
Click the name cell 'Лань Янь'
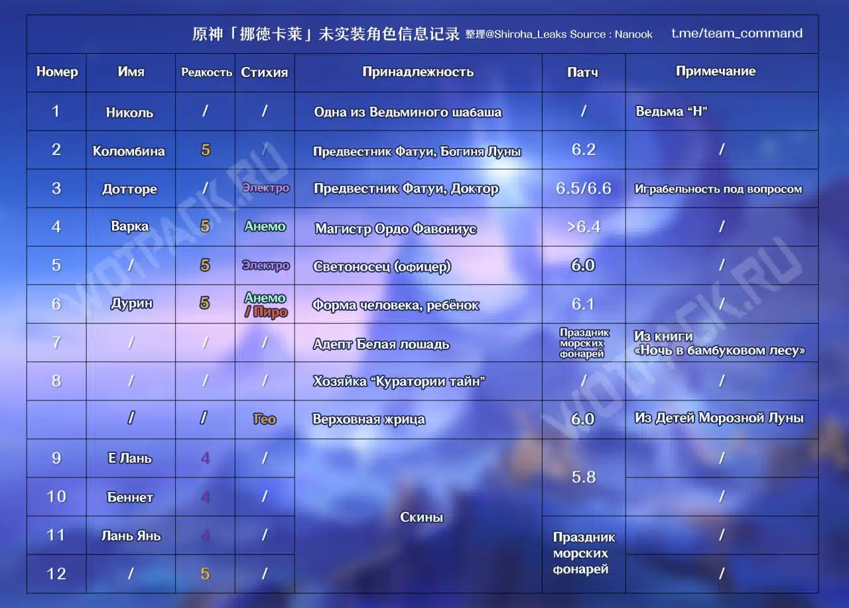pos(131,536)
